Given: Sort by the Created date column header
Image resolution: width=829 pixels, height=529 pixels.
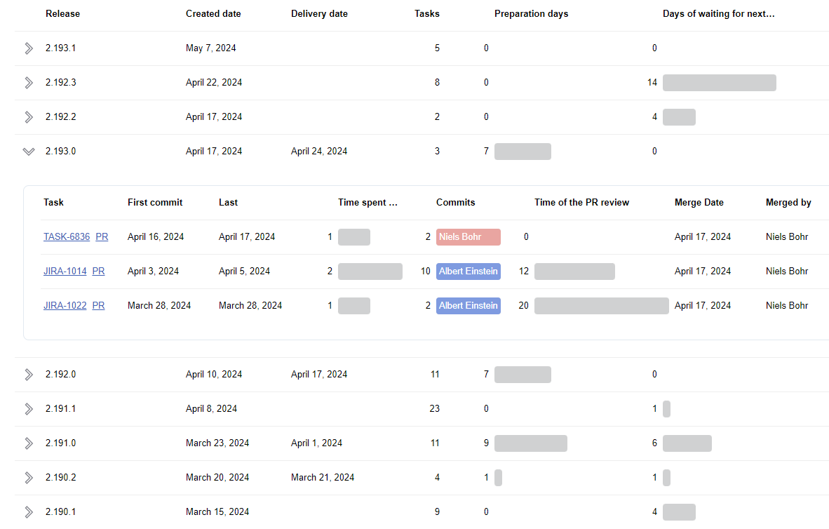Looking at the screenshot, I should [213, 14].
